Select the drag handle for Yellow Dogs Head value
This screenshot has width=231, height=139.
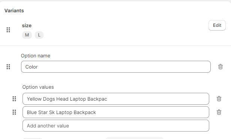(14, 99)
